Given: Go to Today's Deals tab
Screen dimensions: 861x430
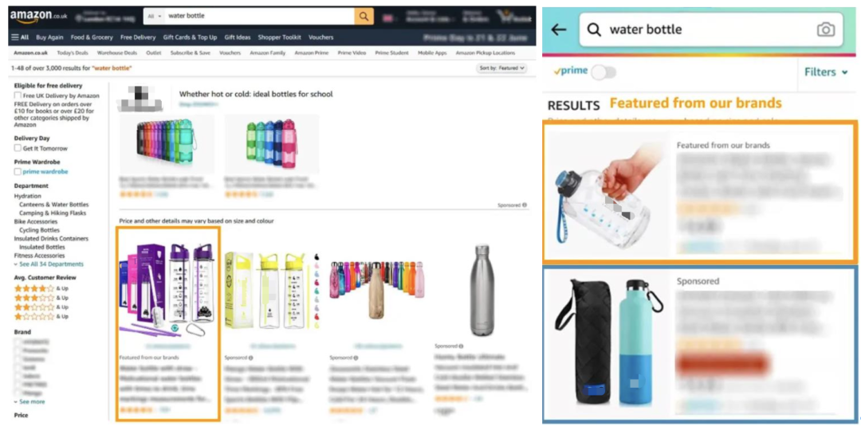Looking at the screenshot, I should 73,53.
